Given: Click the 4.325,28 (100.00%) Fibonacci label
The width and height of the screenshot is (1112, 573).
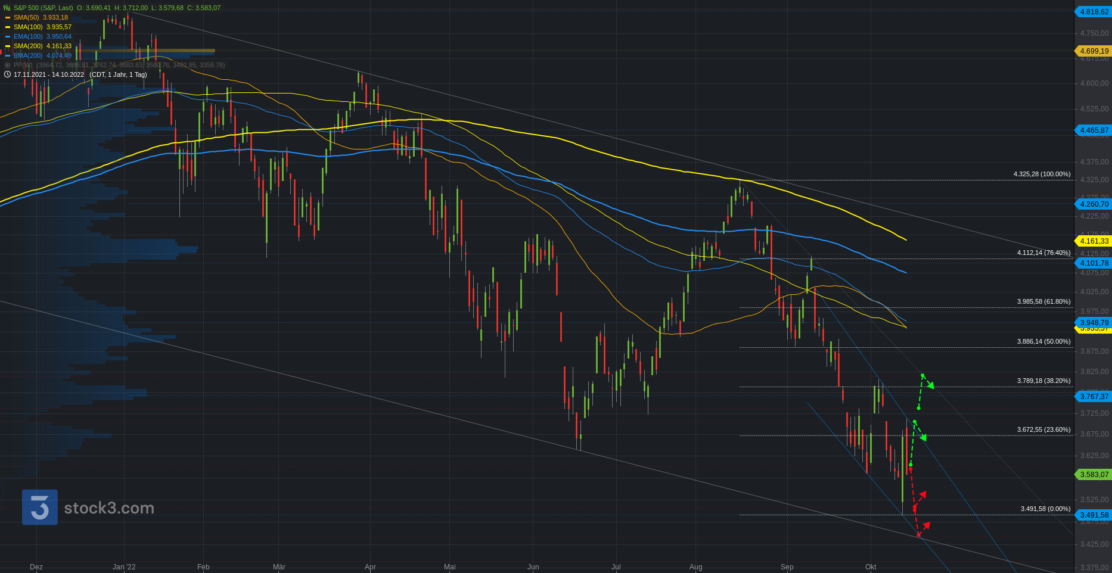Looking at the screenshot, I should pos(1042,174).
